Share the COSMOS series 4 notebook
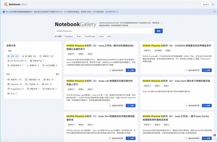This screenshot has width=218, height=142. (207, 70)
